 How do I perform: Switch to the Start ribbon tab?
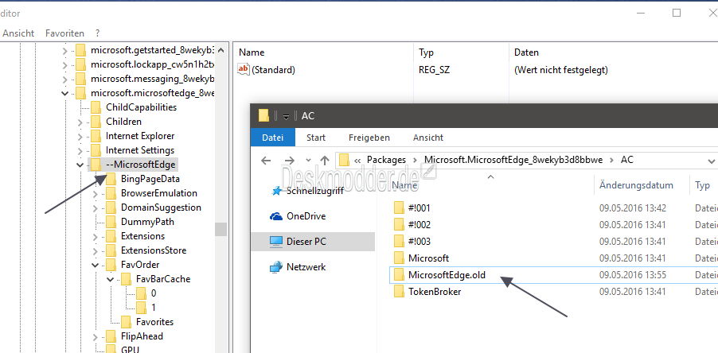coord(316,138)
